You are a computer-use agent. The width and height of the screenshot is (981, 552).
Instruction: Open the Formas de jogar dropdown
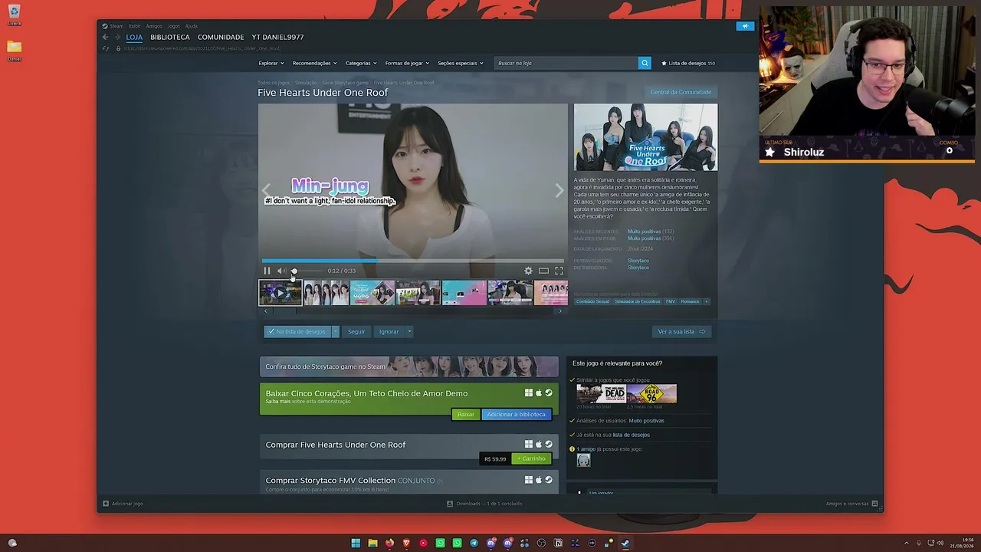(x=407, y=63)
